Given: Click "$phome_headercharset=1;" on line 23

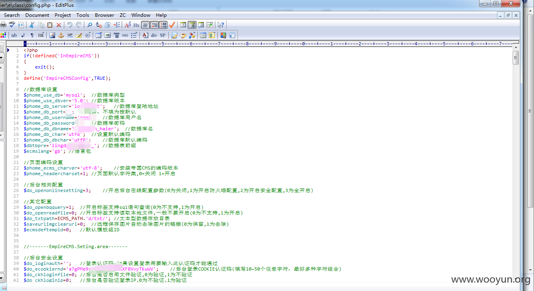Looking at the screenshot, I should (x=56, y=174).
